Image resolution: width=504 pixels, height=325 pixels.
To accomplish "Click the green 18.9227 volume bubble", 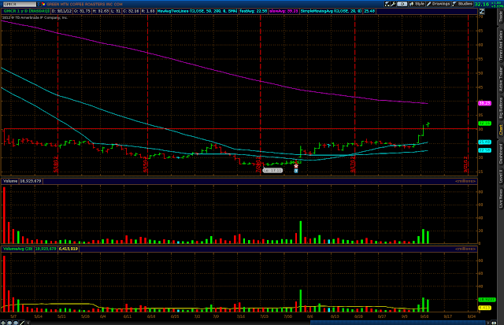I will (487, 300).
